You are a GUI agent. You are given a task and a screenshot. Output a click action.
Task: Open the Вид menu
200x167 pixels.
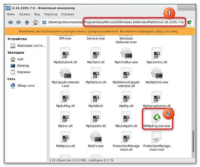pos(37,14)
